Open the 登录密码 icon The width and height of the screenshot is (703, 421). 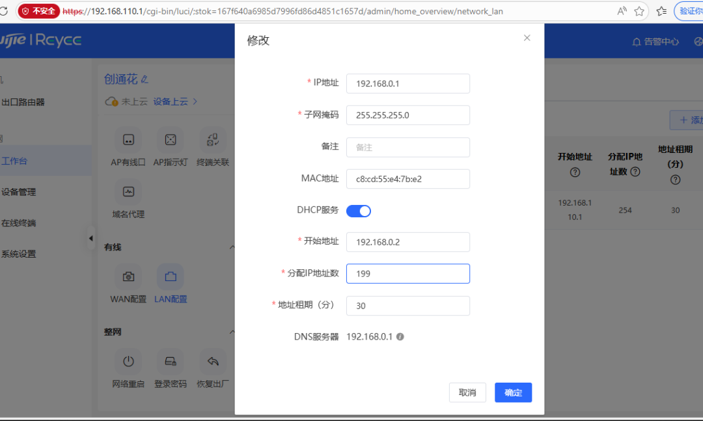click(171, 361)
